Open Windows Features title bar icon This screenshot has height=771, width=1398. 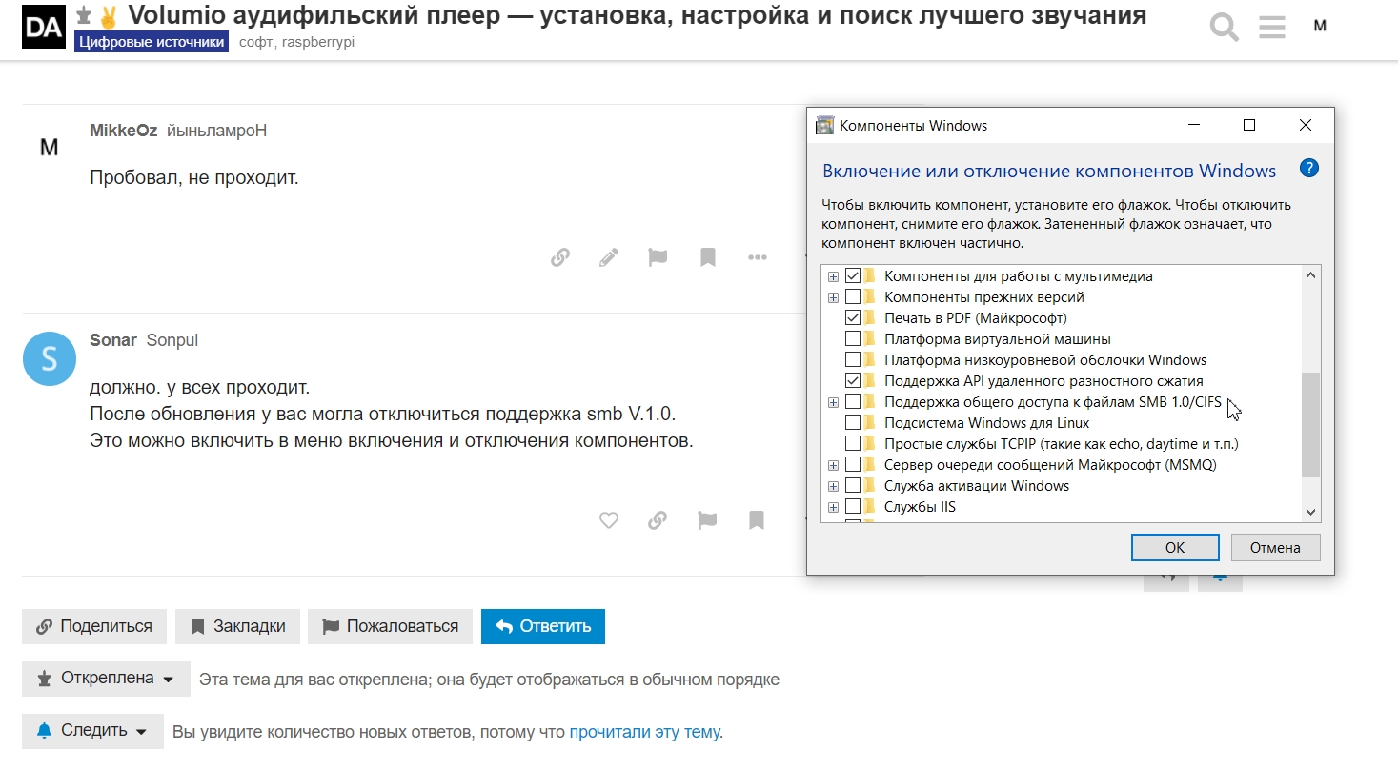[825, 125]
